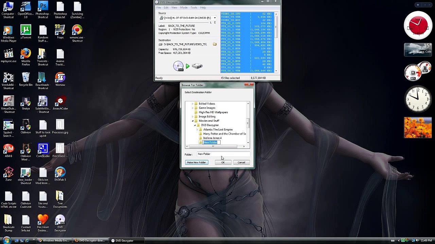Confirm folder selection with OK button
Image resolution: width=435 pixels, height=244 pixels.
point(223,162)
